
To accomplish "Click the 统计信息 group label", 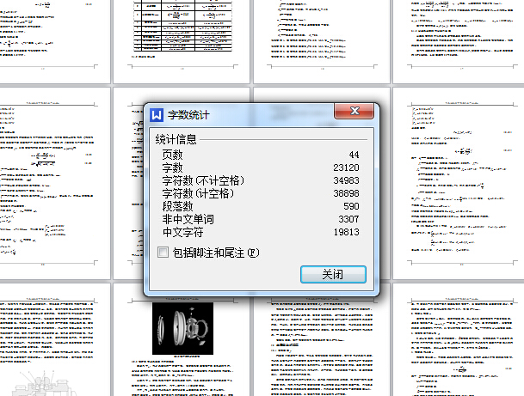I will coord(176,139).
